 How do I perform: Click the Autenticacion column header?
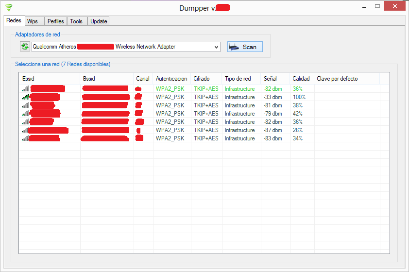(171, 79)
